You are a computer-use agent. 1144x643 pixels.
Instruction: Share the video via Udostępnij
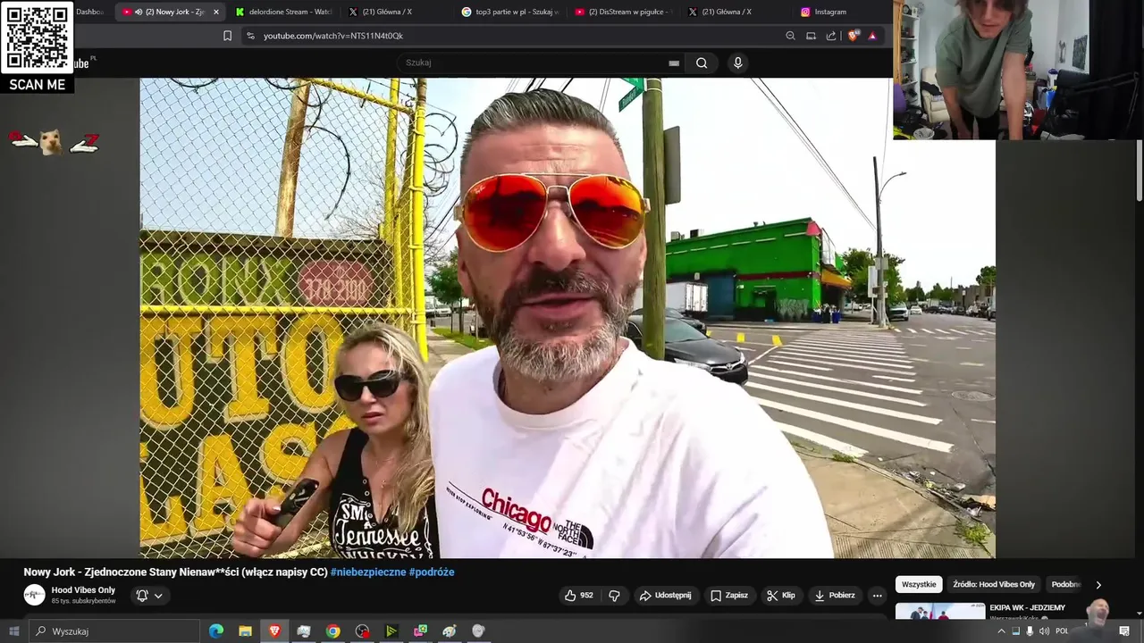coord(665,596)
